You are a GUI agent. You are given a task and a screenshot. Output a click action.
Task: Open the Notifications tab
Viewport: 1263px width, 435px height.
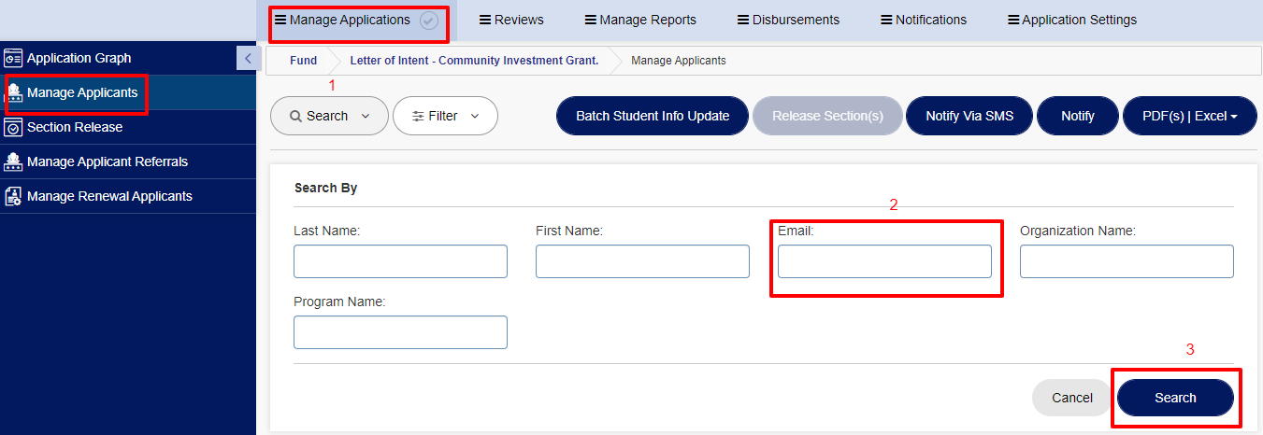click(x=924, y=20)
